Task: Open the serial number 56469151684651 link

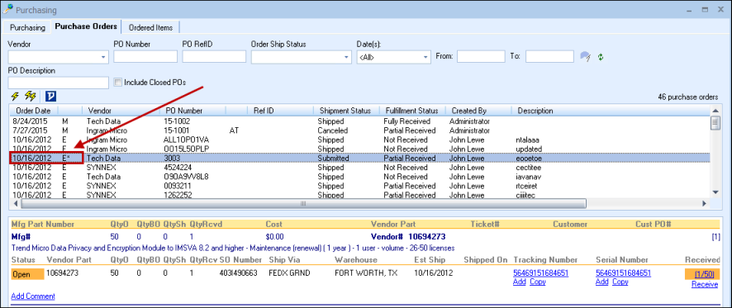Action: click(x=623, y=273)
